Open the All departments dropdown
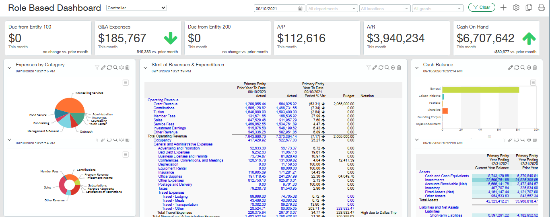The width and height of the screenshot is (550, 217). pyautogui.click(x=332, y=8)
